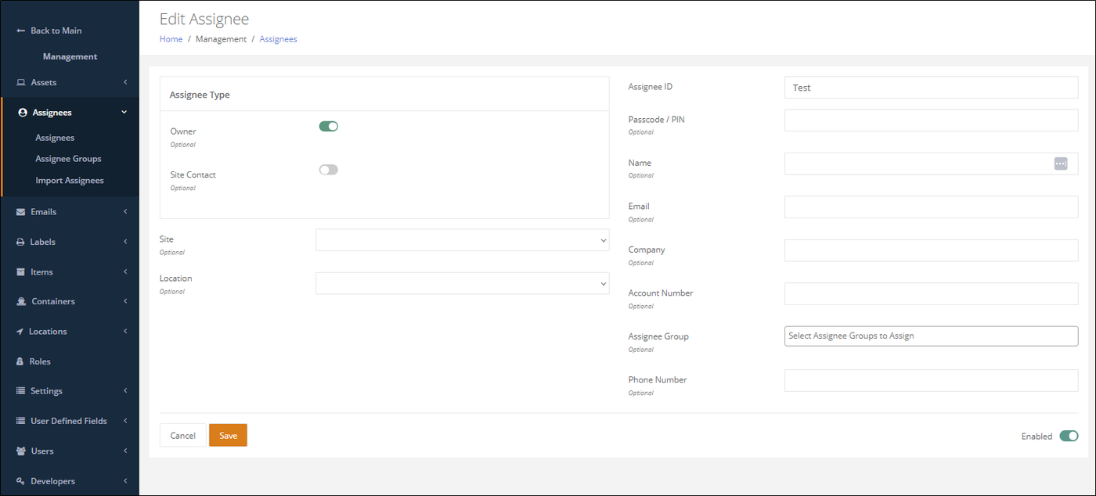Click the Developers key icon
This screenshot has width=1096, height=496.
click(x=21, y=481)
